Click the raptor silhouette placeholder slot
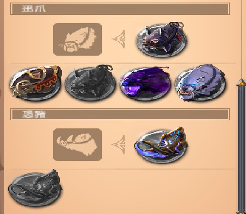This screenshot has width=246, height=214. (77, 39)
